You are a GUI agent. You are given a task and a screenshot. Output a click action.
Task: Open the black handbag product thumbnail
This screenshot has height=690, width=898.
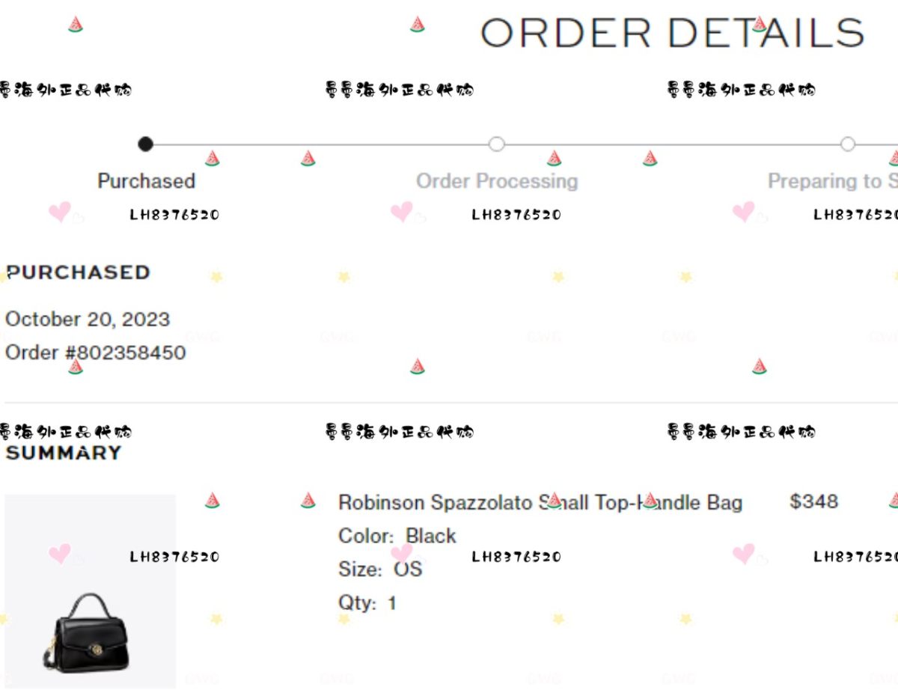click(x=91, y=591)
